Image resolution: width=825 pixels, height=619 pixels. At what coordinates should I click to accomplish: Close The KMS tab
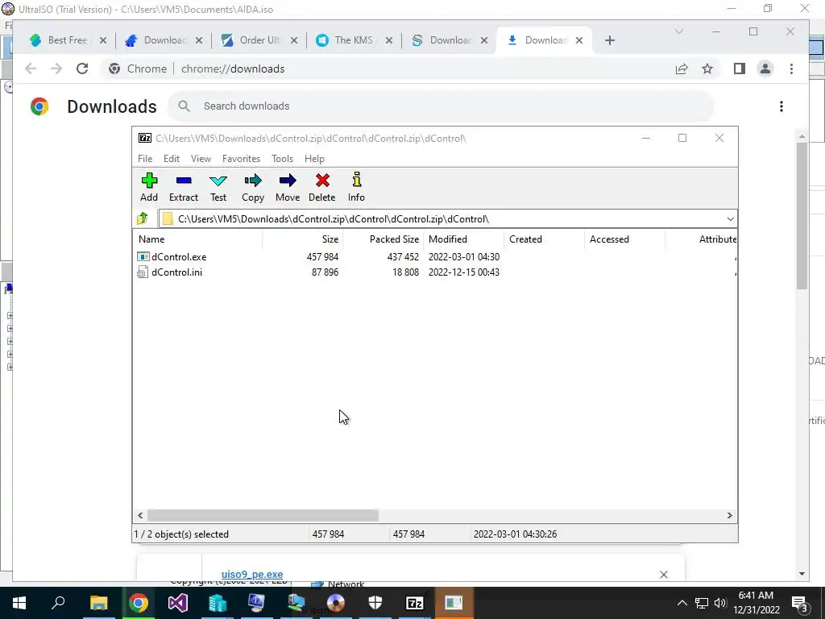[x=389, y=40]
